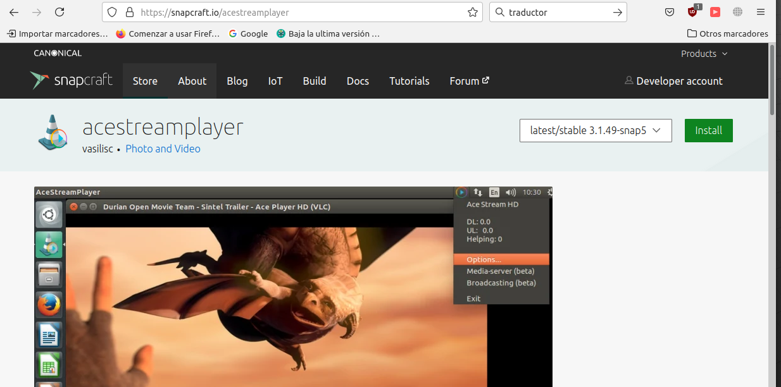Open the latest/stable version dropdown
781x387 pixels.
(x=596, y=130)
